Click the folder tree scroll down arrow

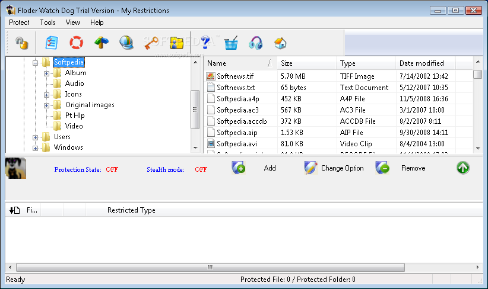[195, 148]
